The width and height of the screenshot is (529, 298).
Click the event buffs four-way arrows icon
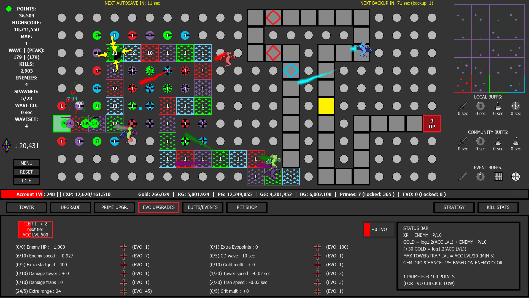pyautogui.click(x=515, y=177)
